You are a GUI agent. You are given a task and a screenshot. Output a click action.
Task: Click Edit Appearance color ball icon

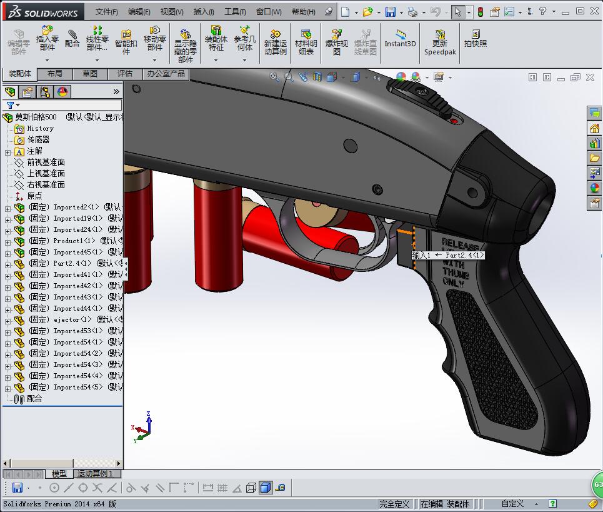(401, 77)
